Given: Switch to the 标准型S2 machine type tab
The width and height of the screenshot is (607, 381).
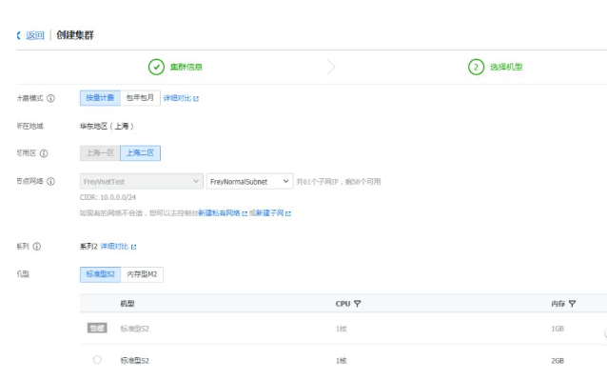Looking at the screenshot, I should point(101,274).
